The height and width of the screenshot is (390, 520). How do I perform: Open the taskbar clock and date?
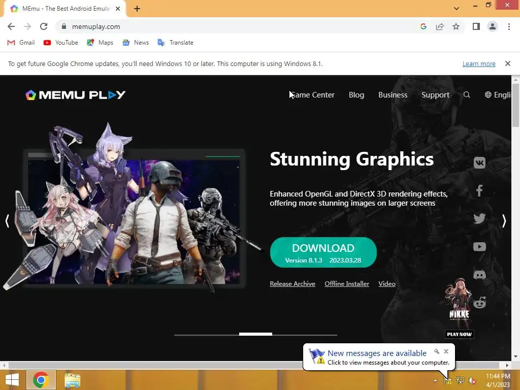coord(498,380)
